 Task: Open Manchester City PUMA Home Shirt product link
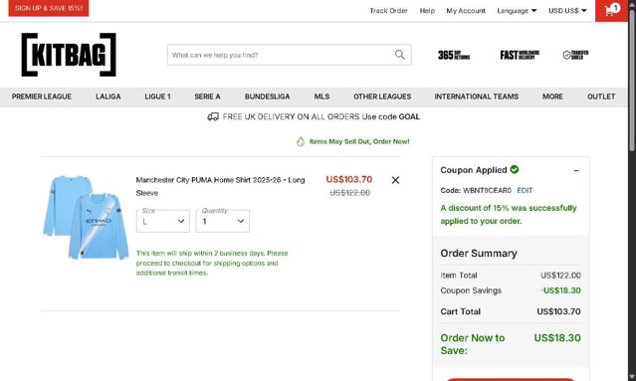click(x=220, y=186)
